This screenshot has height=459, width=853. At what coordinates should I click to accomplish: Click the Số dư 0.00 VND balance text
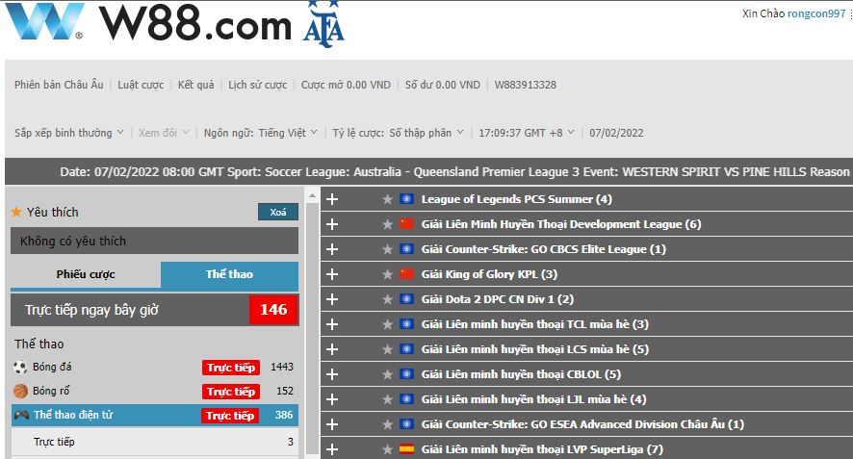pyautogui.click(x=442, y=85)
